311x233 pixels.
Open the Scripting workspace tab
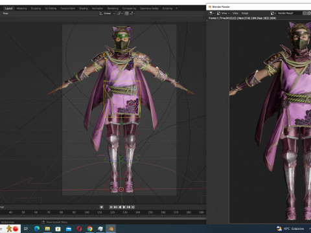point(167,8)
